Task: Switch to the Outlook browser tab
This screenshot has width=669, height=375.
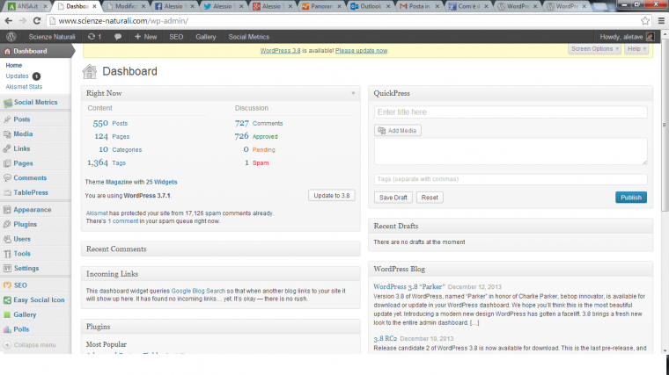Action: coord(370,6)
